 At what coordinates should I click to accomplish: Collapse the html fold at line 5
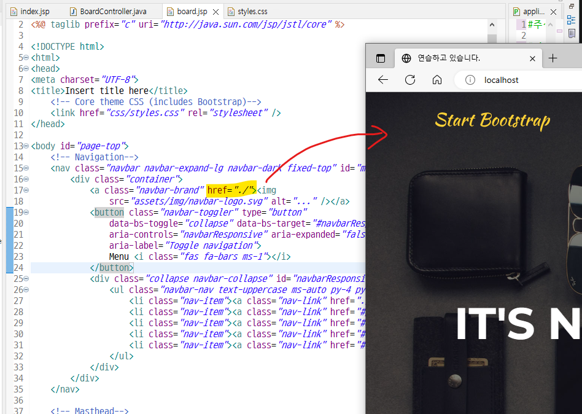coord(26,58)
